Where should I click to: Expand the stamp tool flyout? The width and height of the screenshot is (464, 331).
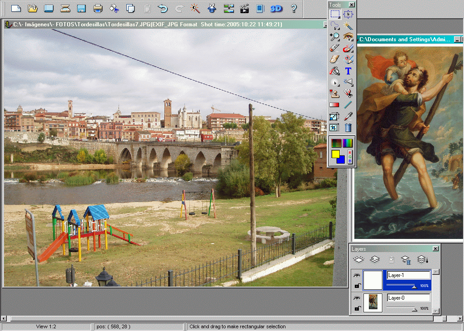[338, 95]
